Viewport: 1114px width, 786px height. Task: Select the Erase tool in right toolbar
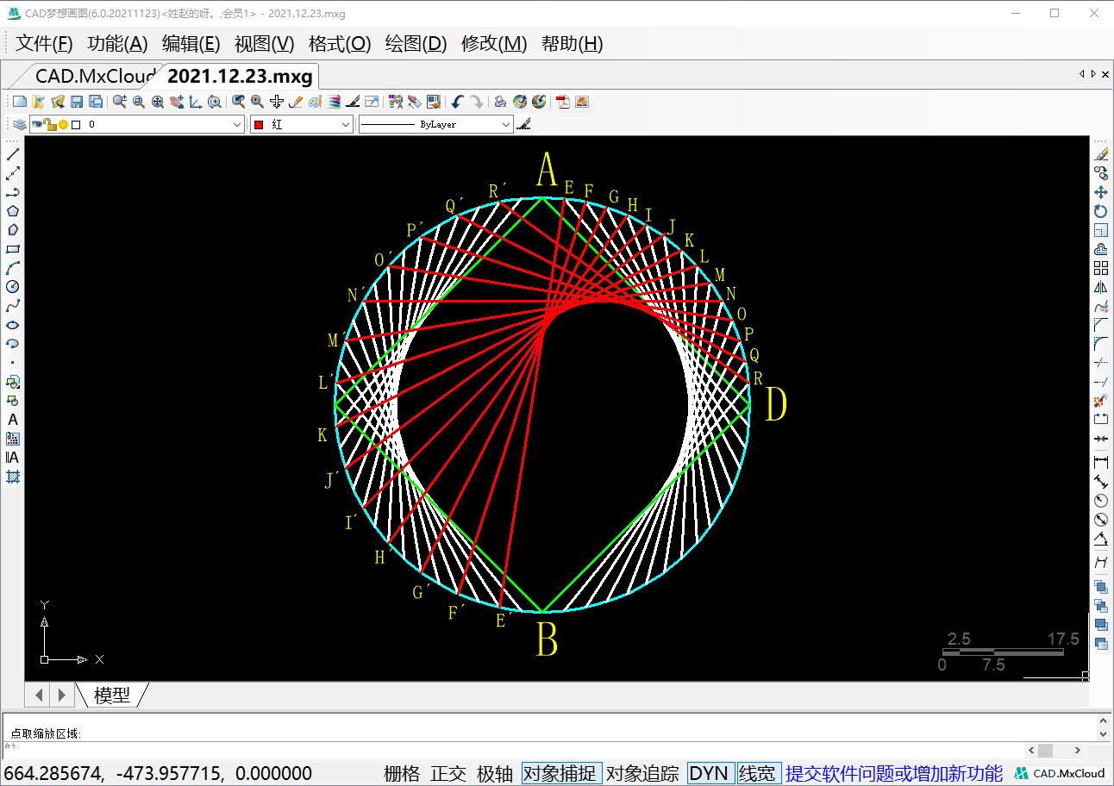[1101, 154]
